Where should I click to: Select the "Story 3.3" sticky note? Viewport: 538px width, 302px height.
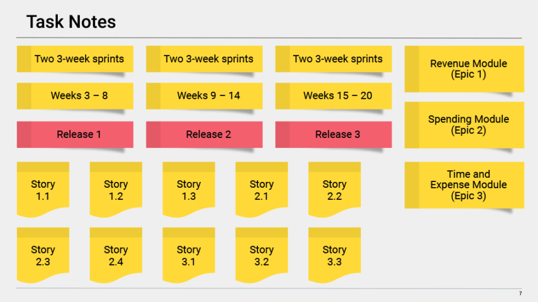(334, 256)
